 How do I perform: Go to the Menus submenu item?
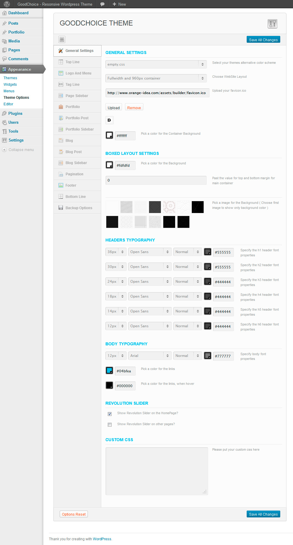[x=9, y=91]
